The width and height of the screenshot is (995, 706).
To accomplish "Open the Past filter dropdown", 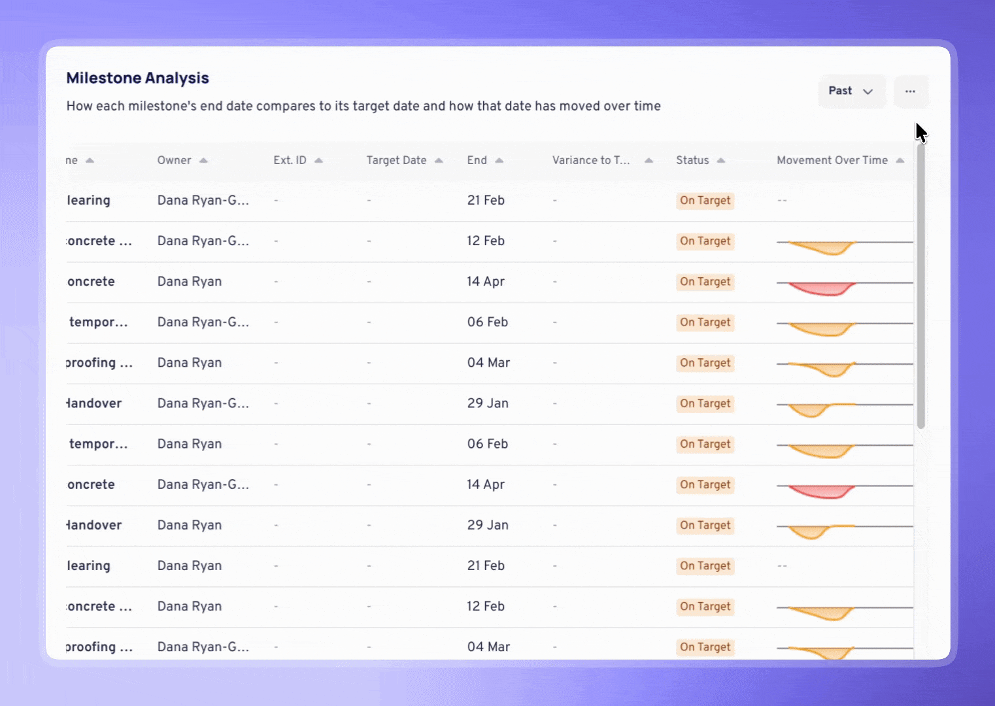I will click(851, 91).
